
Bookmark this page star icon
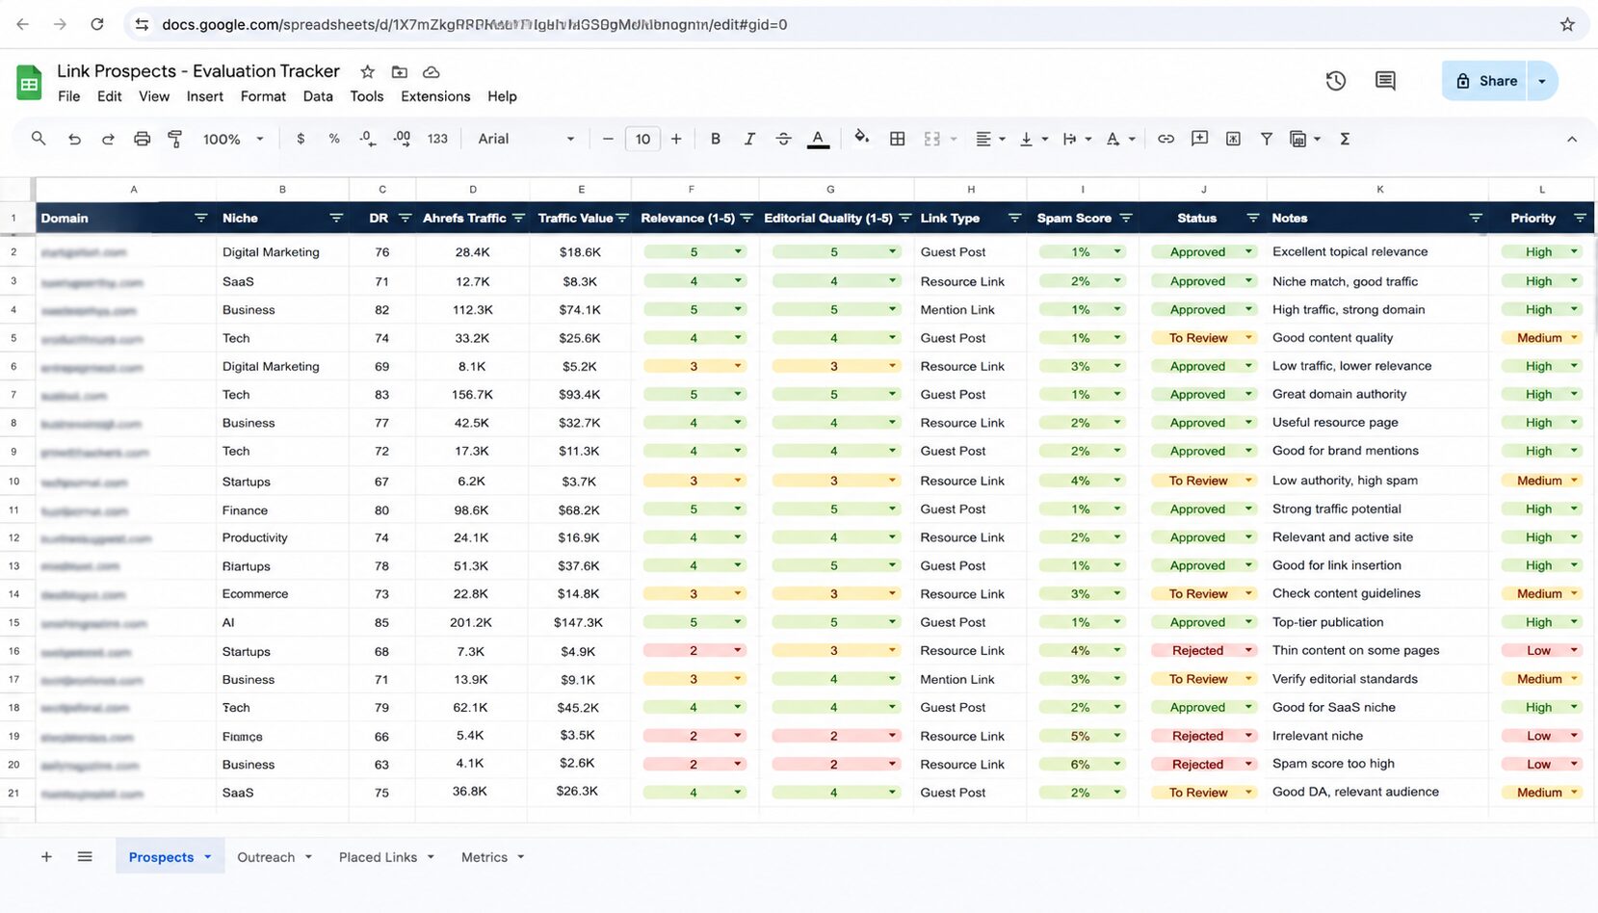(x=1567, y=24)
